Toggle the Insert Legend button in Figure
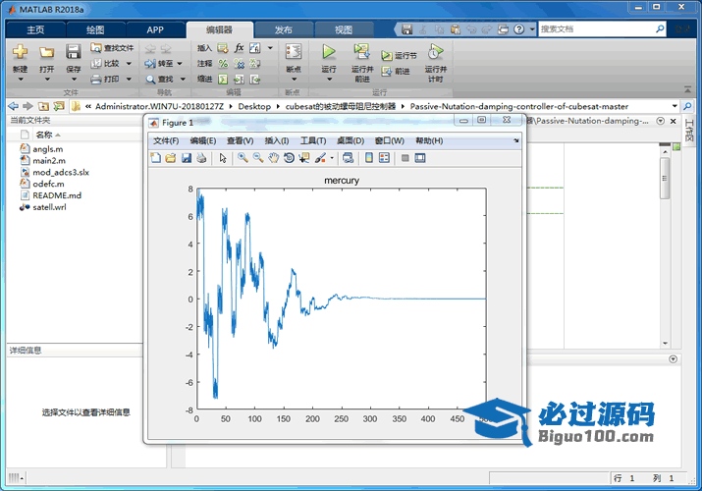 384,157
